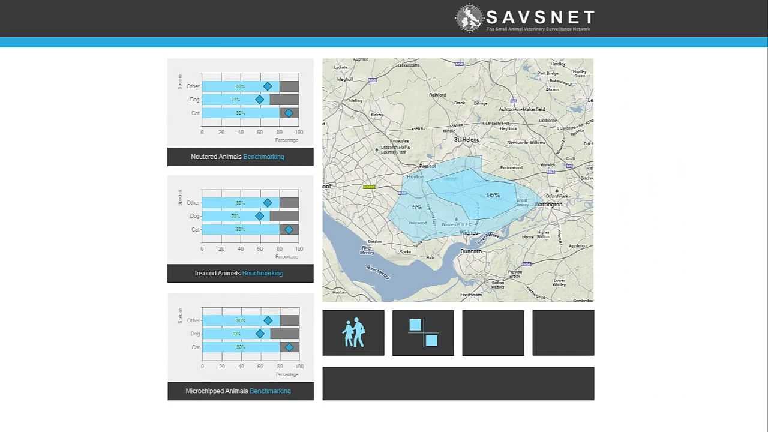
Task: Open Insured Animals Benchmarking link
Action: 263,273
